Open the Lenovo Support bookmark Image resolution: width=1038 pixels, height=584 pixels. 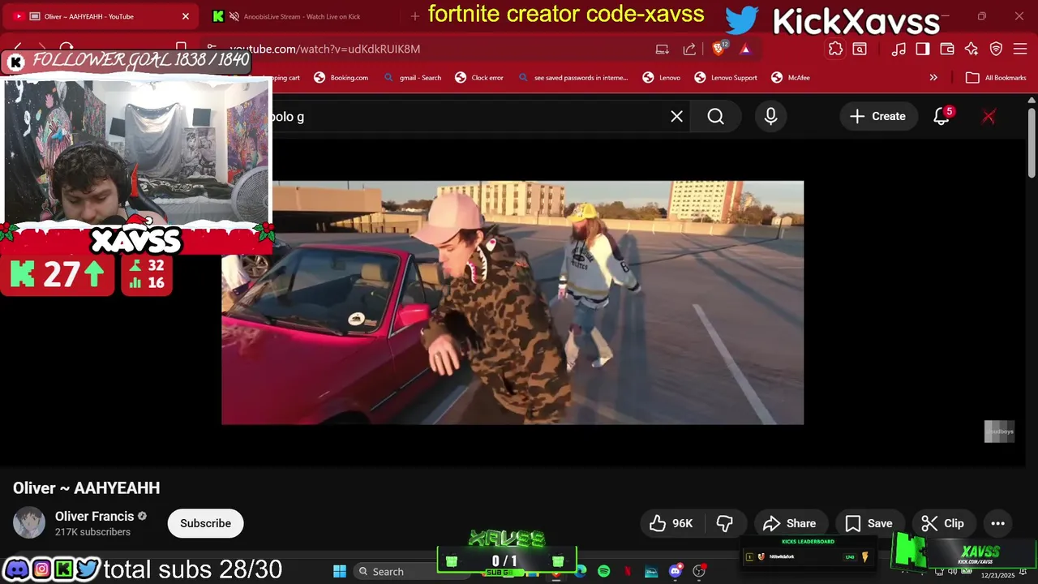tap(726, 78)
